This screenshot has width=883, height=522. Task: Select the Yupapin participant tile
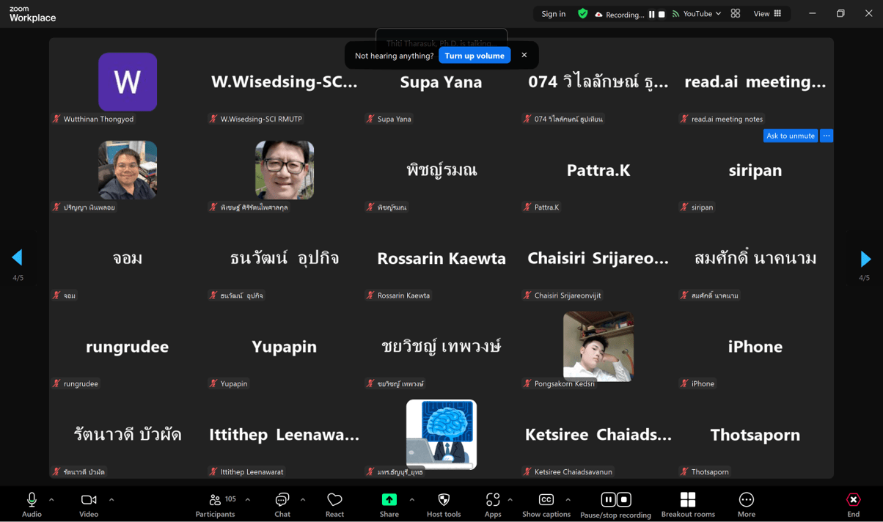click(x=285, y=346)
